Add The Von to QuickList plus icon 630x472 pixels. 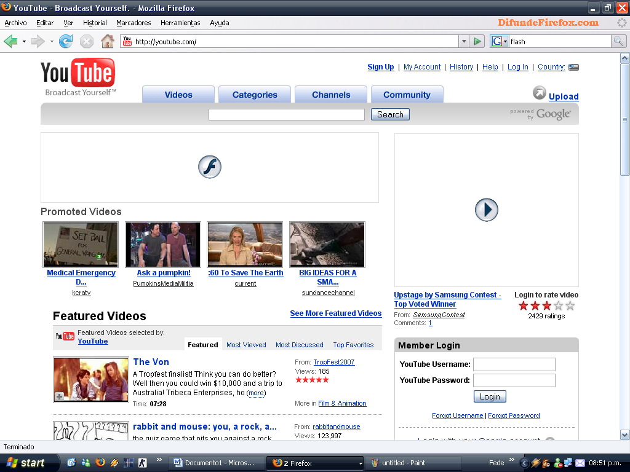60,396
